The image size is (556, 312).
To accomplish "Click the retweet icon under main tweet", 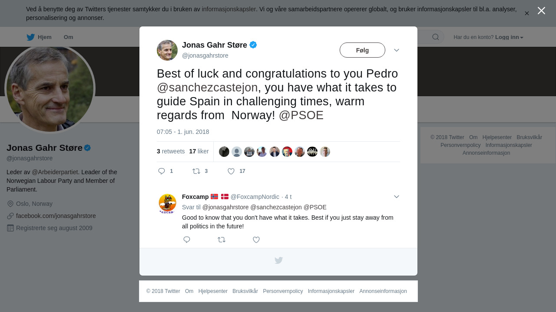I will coord(196,171).
